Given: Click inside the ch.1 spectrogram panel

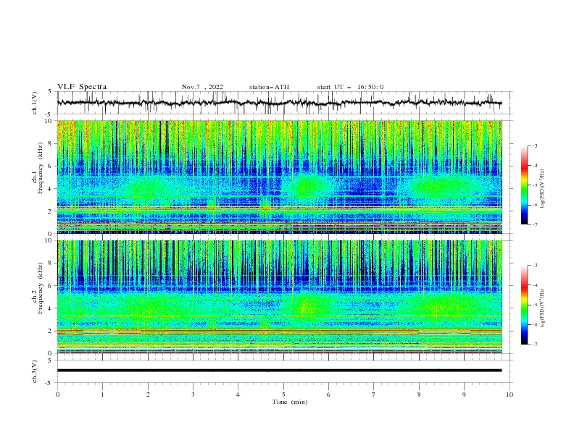Looking at the screenshot, I should point(279,177).
